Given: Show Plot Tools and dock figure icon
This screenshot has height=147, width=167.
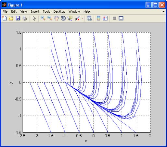Looking at the screenshot, I should (121, 18).
